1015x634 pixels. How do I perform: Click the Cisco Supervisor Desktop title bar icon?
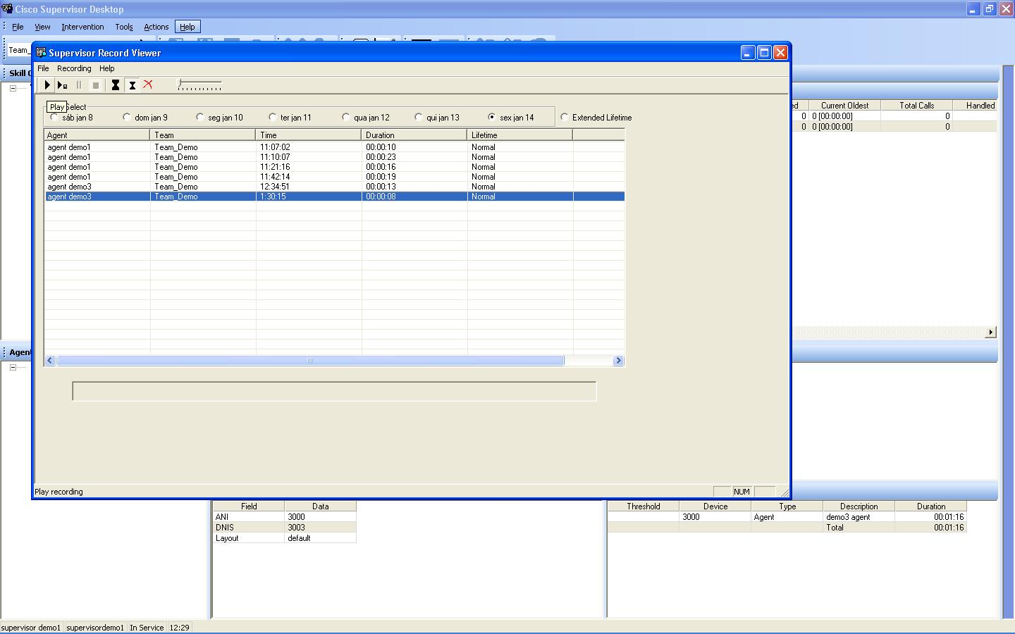(7, 8)
